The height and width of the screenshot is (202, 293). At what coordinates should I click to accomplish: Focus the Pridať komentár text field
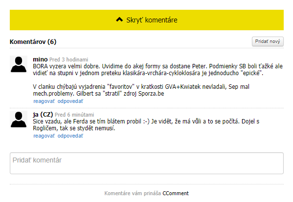click(147, 163)
